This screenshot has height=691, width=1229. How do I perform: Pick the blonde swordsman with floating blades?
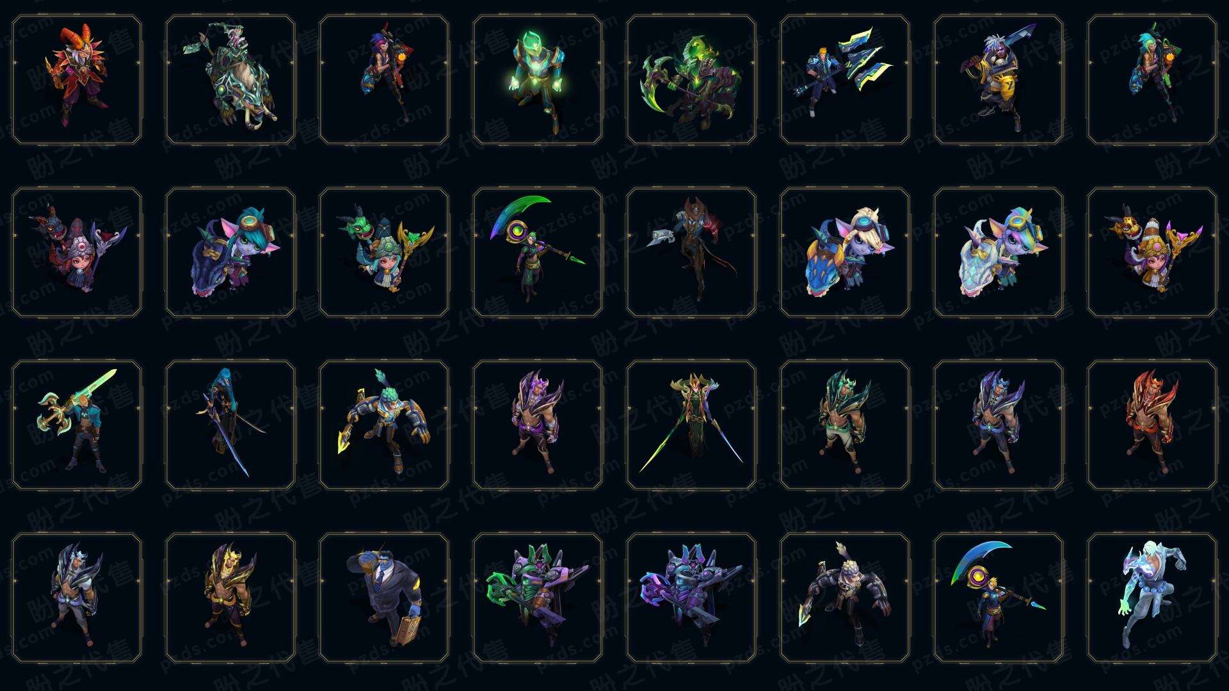point(845,79)
